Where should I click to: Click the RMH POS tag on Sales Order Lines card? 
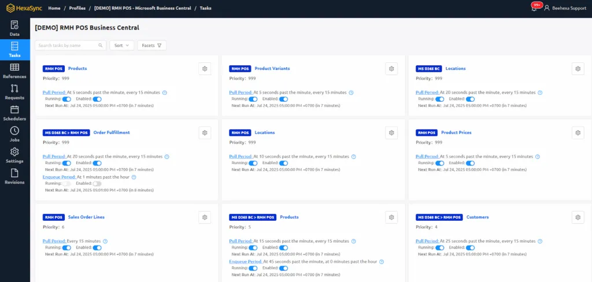(54, 217)
